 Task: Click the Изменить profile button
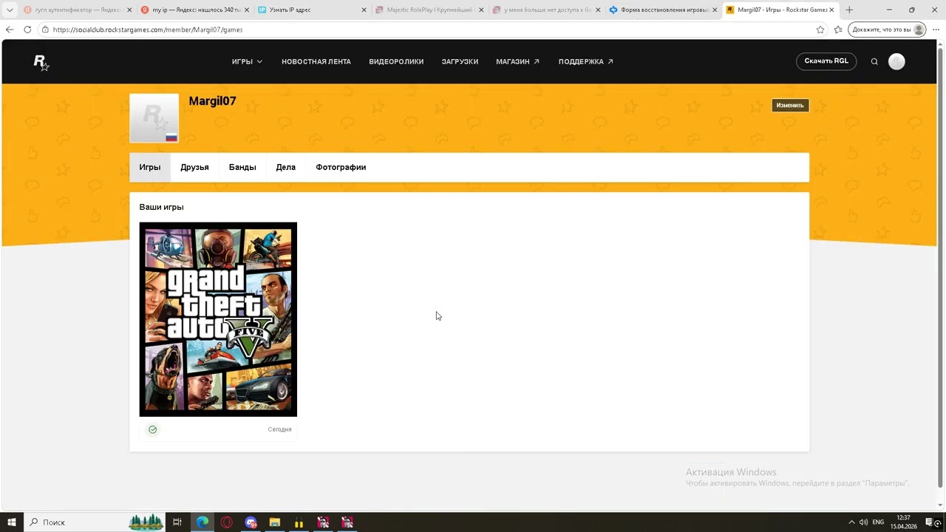(x=790, y=105)
